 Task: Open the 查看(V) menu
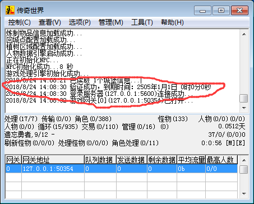[x=50, y=22]
